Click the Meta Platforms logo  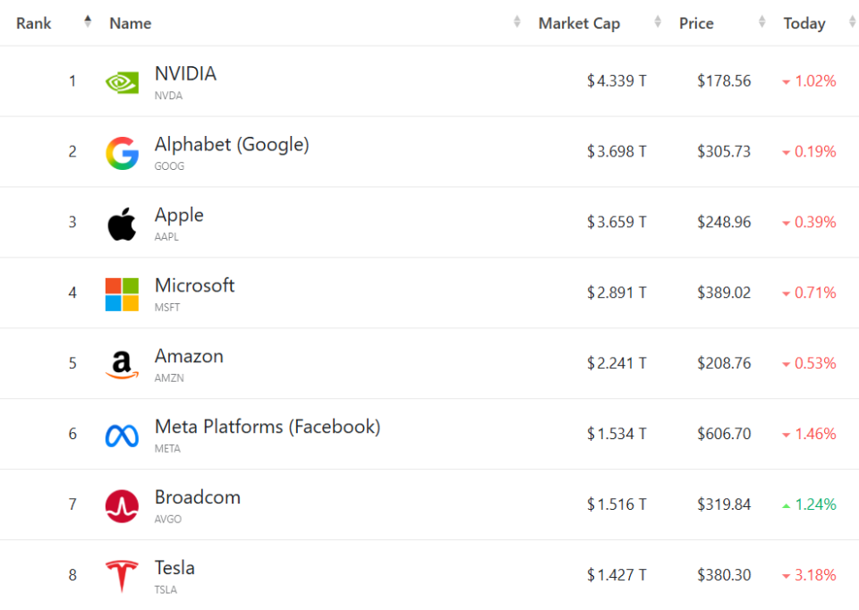(122, 436)
